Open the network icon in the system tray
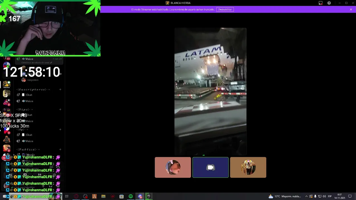The image size is (356, 200). click(320, 196)
